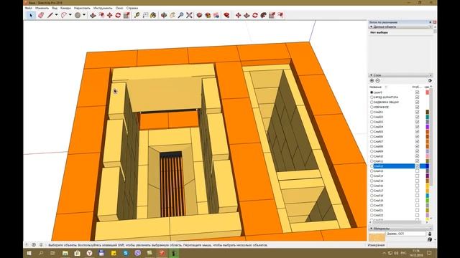460x258 pixels.
Task: Select the Tape Measure tool
Action: pos(137,15)
